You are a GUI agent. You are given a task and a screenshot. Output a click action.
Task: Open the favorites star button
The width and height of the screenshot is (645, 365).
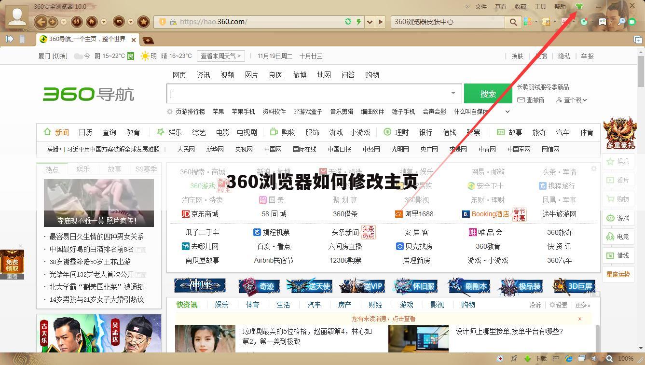(x=143, y=22)
